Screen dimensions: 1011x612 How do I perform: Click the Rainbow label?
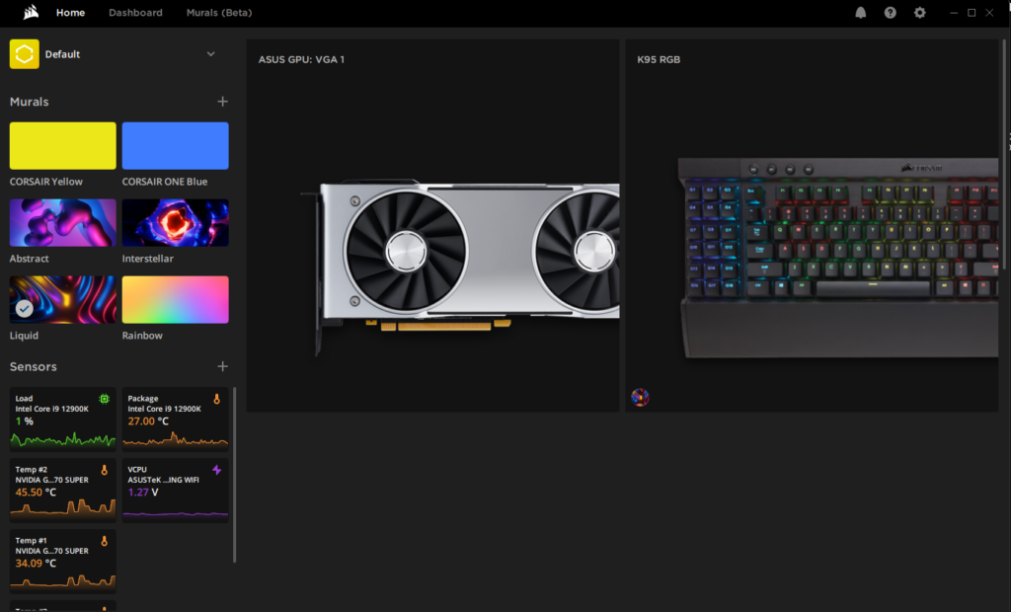[142, 336]
